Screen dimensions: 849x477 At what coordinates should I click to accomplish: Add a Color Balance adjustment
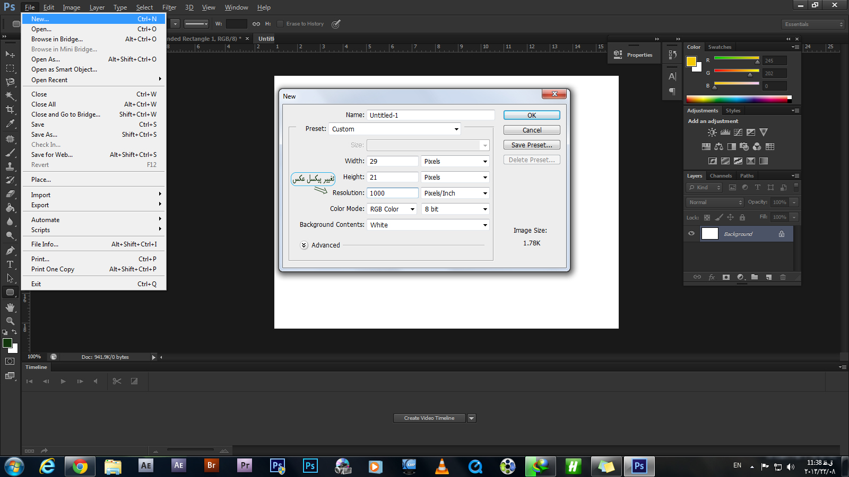[x=719, y=147]
